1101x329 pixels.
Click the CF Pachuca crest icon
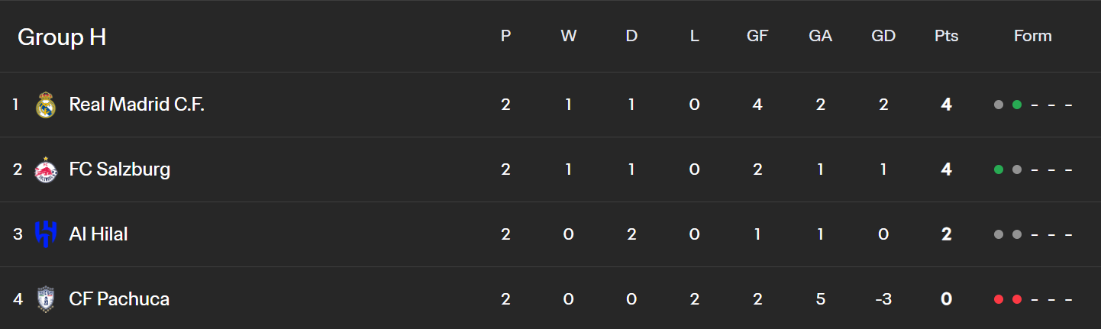(46, 298)
